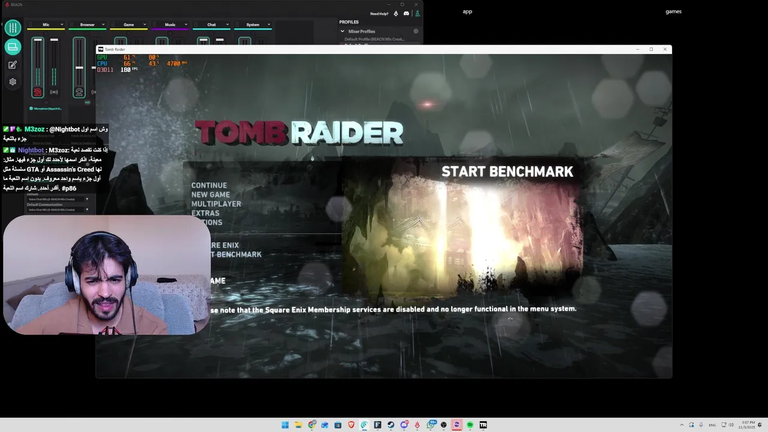Click the Tomb Raider window title bar icon
The image size is (768, 432).
coord(101,49)
